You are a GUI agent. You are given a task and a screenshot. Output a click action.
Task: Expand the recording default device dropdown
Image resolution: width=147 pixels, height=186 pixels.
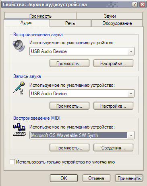(131, 94)
